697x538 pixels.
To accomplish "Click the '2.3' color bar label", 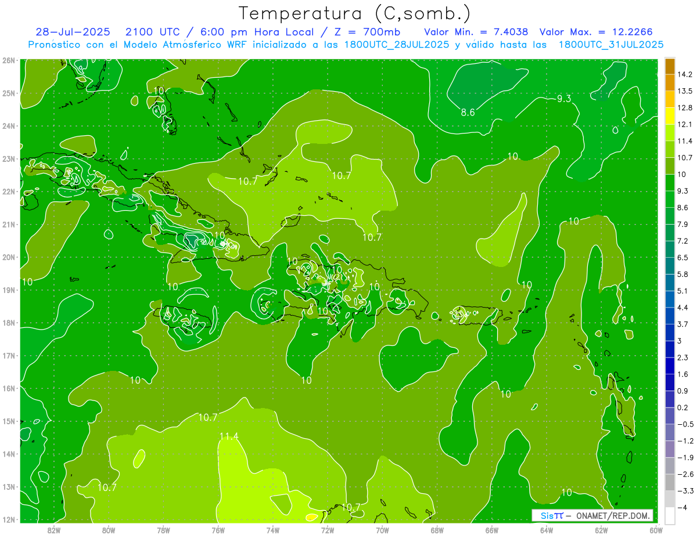I will 682,357.
